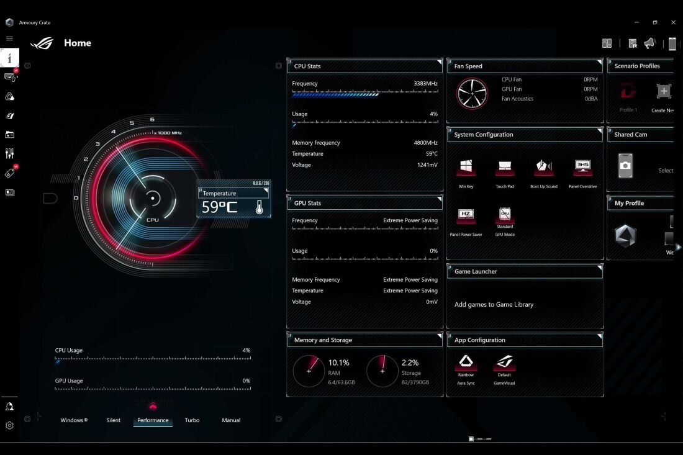
Task: Open the megaphone announcements icon at top right
Action: point(649,42)
